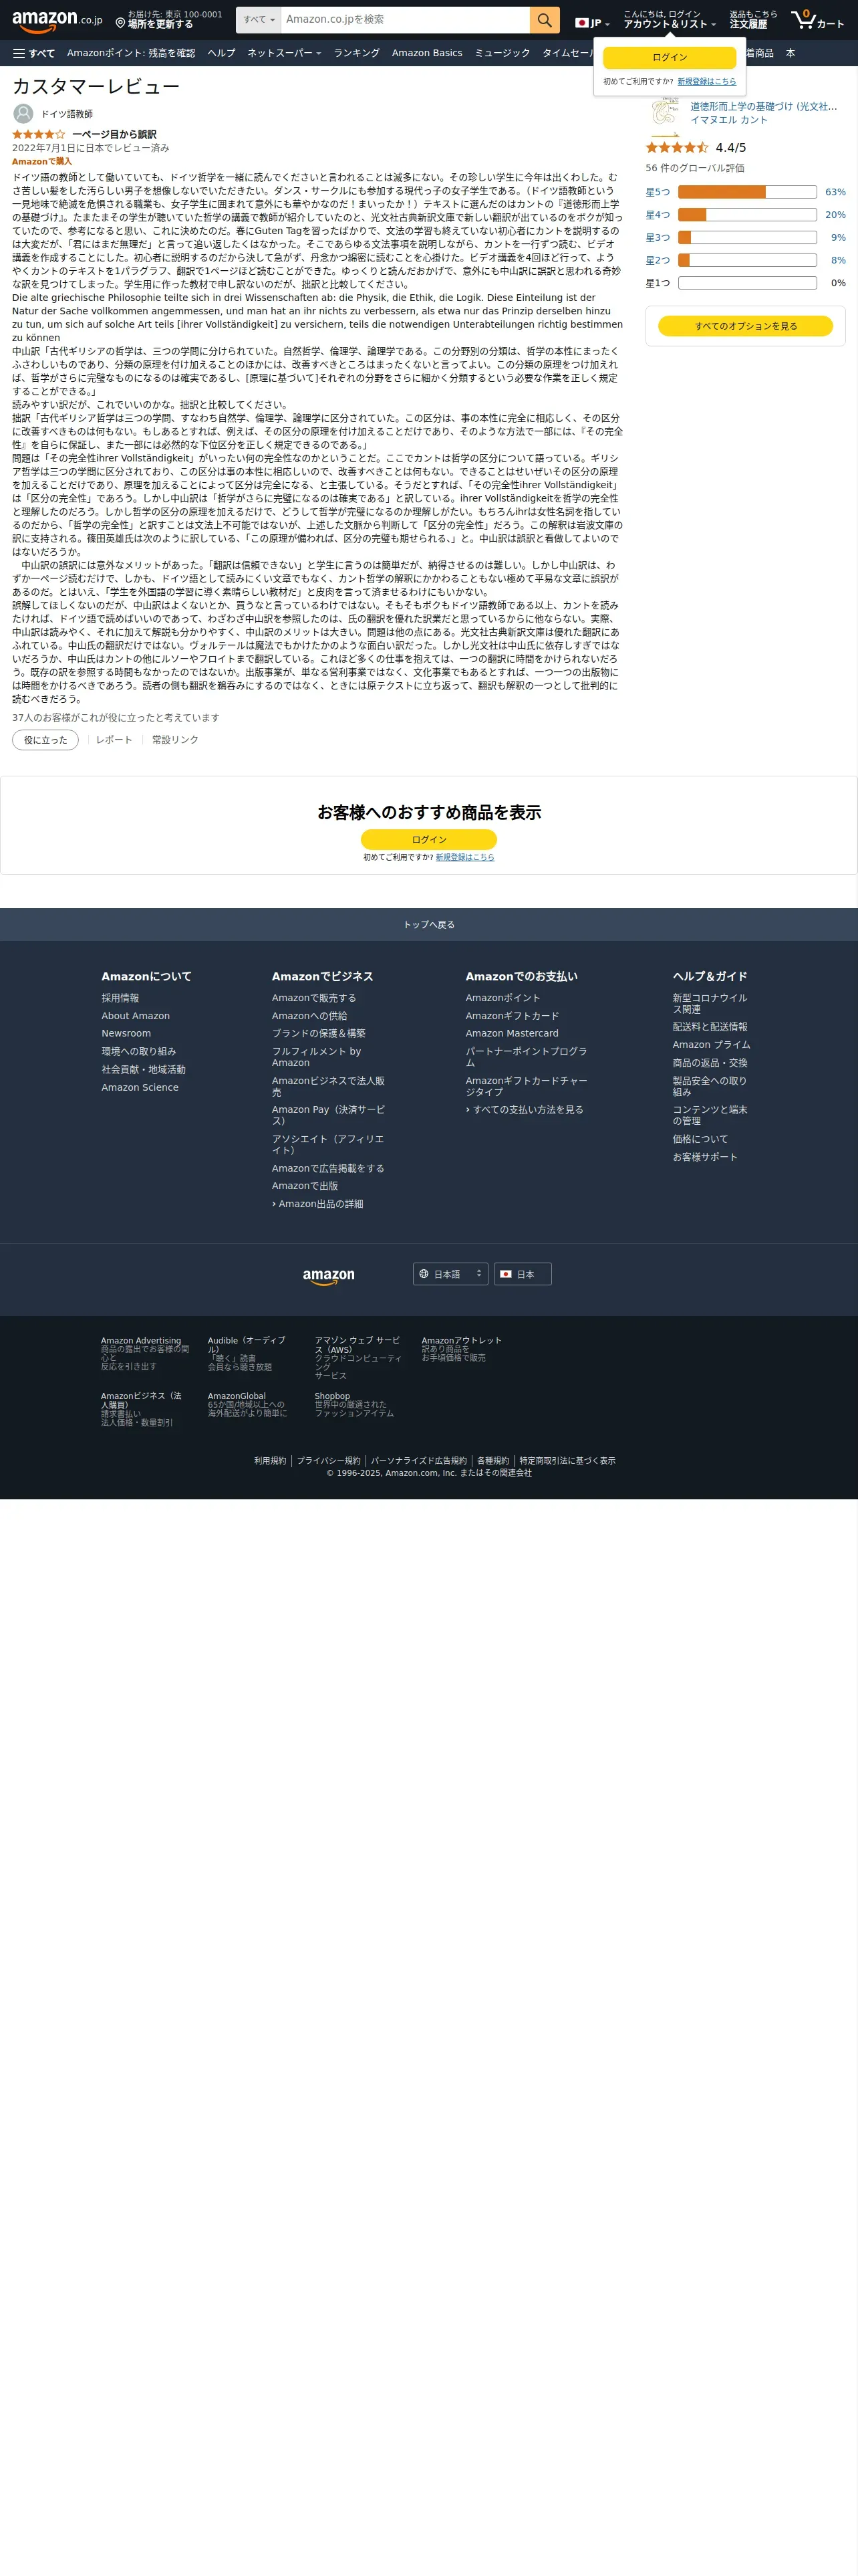Open プライバシー規約 link at page bottom
Viewport: 858px width, 2576px height.
[329, 1461]
